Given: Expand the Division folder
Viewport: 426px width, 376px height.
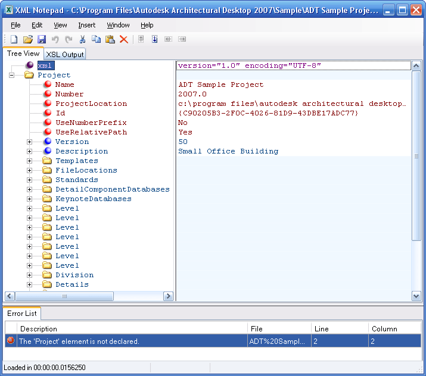Looking at the screenshot, I should [29, 275].
